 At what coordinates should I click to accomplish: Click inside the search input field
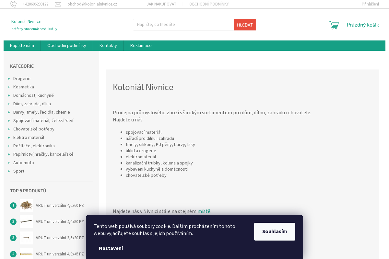point(183,24)
